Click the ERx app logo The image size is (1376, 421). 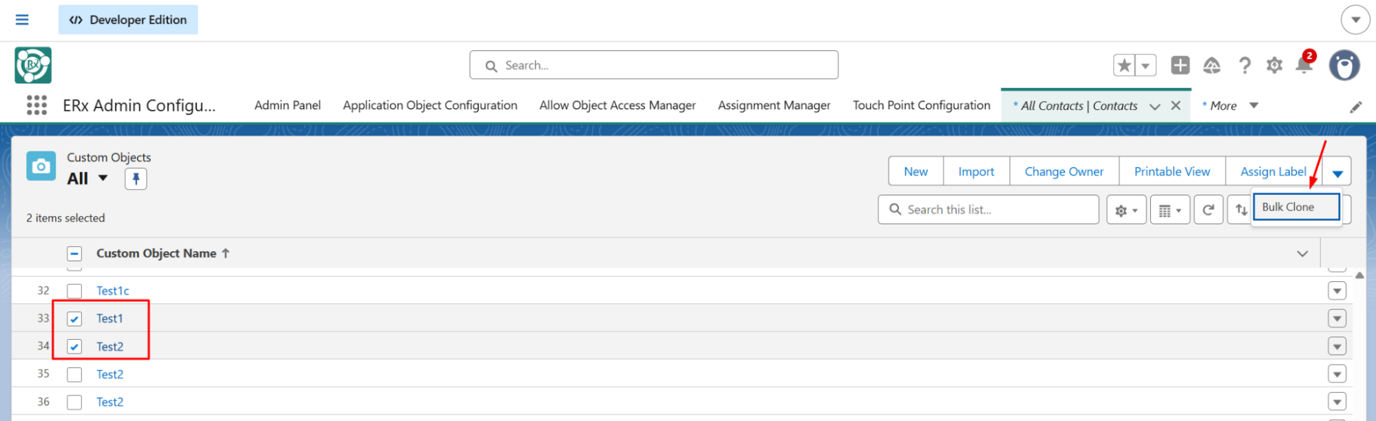click(33, 65)
